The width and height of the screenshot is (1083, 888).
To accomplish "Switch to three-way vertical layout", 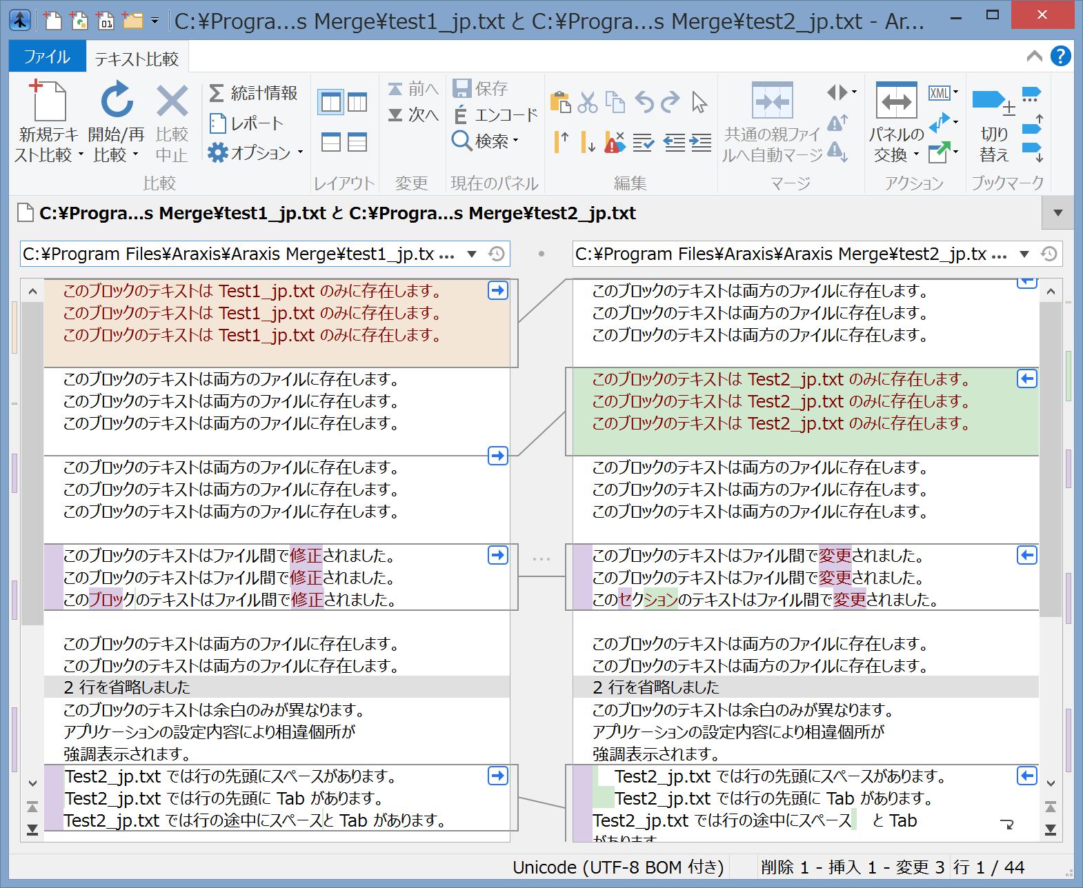I will [357, 103].
